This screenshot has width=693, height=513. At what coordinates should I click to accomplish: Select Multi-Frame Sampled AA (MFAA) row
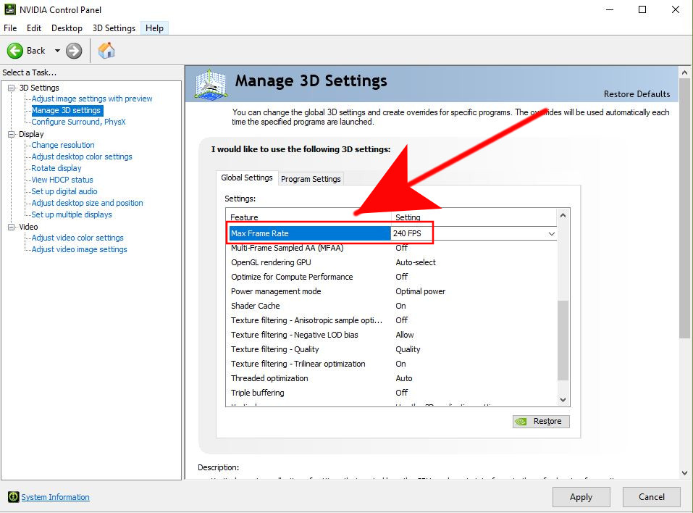[x=393, y=248]
